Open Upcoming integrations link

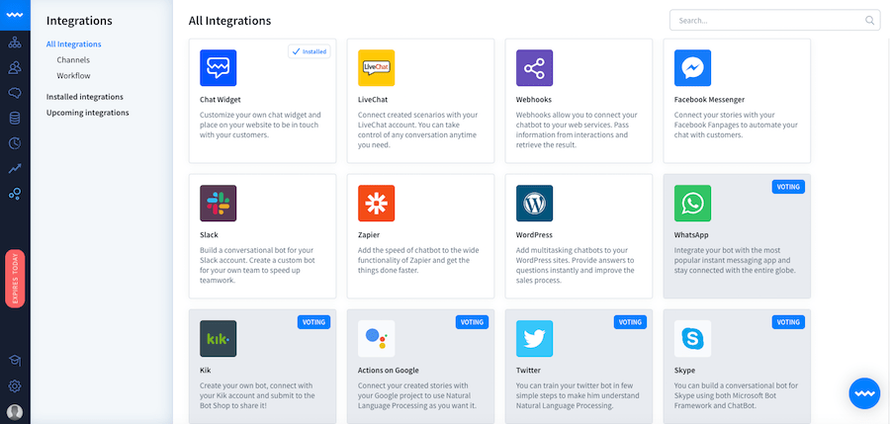pos(87,113)
